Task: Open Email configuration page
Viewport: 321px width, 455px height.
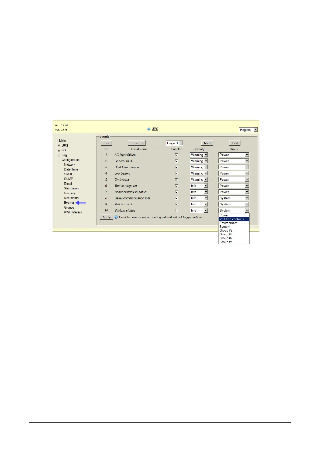Action: pyautogui.click(x=68, y=184)
